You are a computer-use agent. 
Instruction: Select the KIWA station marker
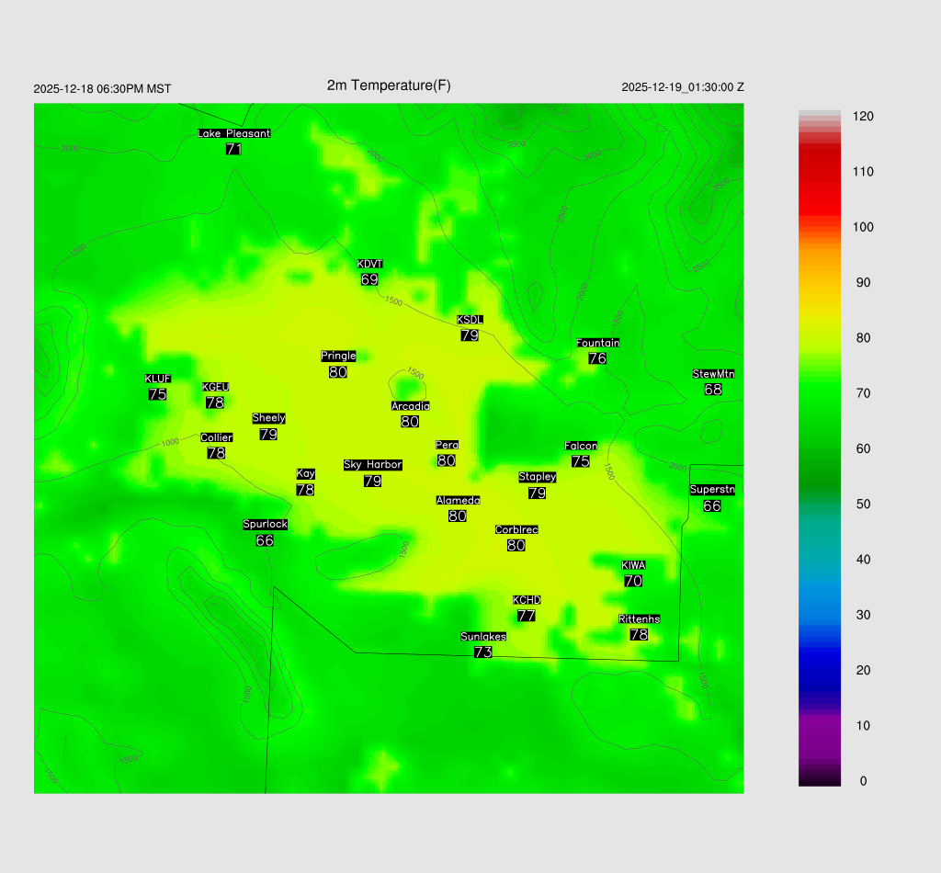click(x=633, y=573)
